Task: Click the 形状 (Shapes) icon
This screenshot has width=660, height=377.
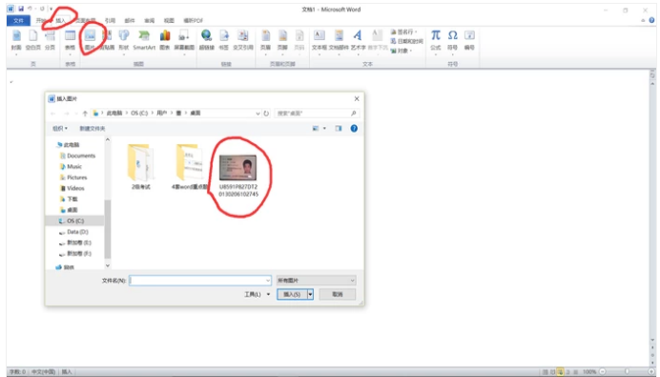Action: coord(124,40)
